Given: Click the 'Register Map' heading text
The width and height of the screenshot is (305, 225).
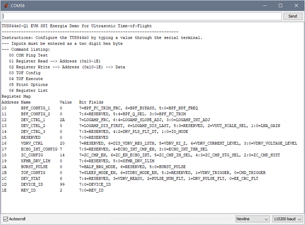Looking at the screenshot, I should 16,96.
